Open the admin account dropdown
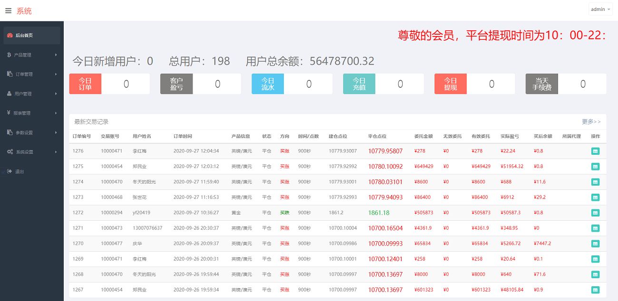This screenshot has height=301, width=618. click(600, 9)
